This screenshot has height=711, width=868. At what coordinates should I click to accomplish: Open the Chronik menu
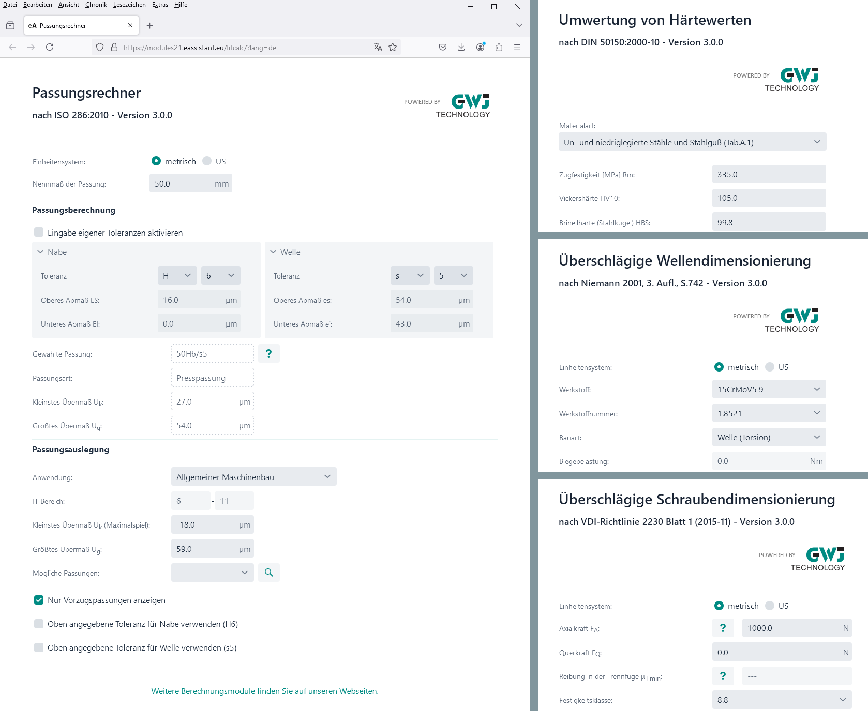tap(96, 5)
